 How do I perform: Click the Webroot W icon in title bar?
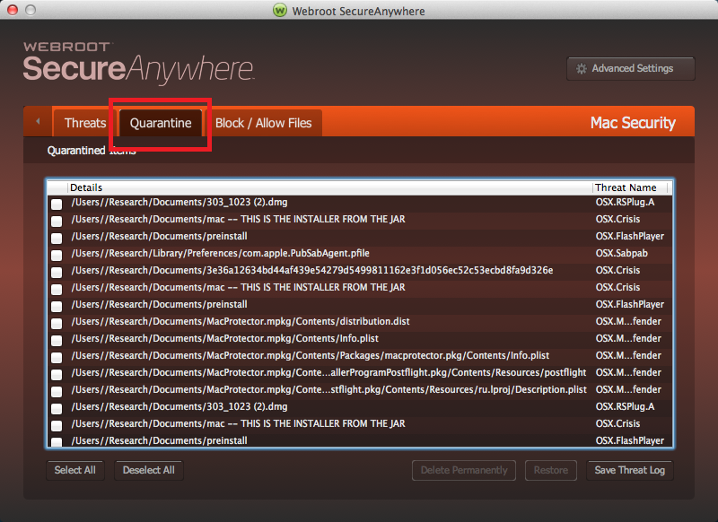click(x=280, y=10)
